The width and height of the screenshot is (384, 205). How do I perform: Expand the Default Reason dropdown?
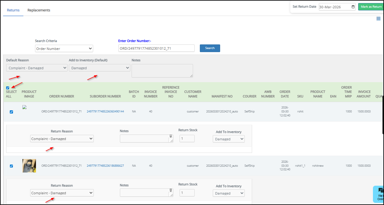tap(37, 68)
